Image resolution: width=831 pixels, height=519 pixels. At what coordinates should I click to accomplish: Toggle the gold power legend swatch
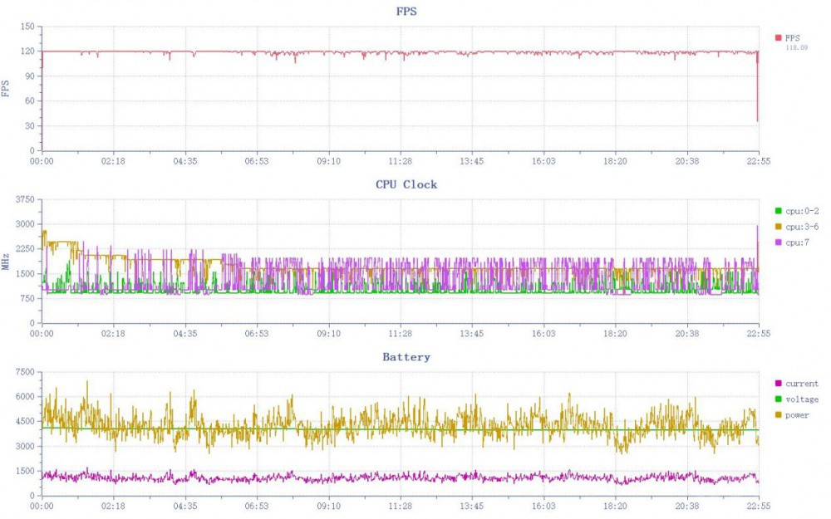[x=778, y=415]
